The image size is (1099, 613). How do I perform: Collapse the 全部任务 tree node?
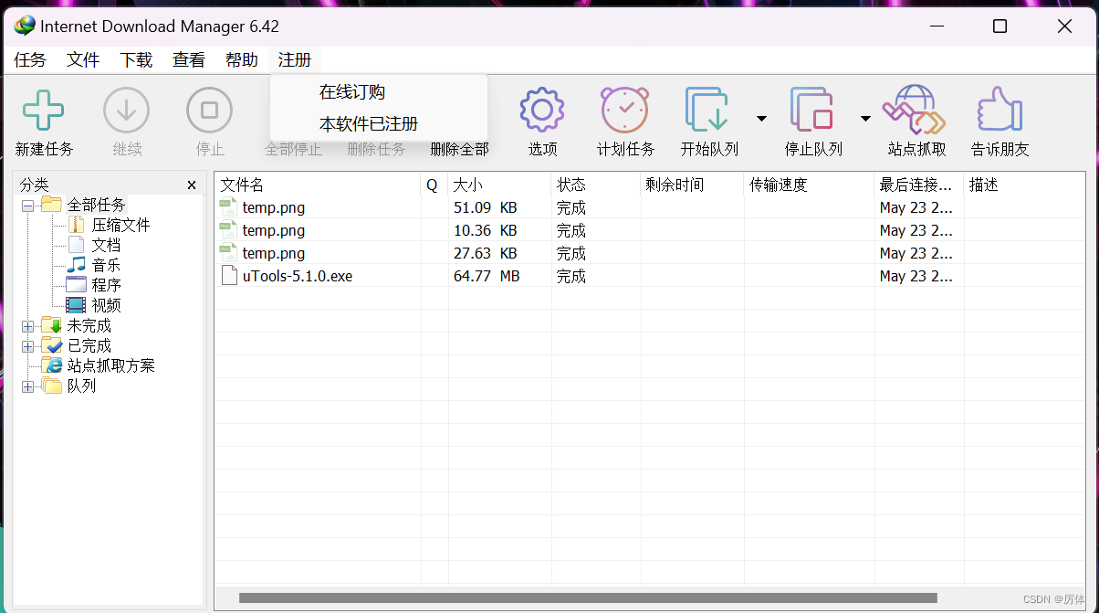(x=27, y=205)
